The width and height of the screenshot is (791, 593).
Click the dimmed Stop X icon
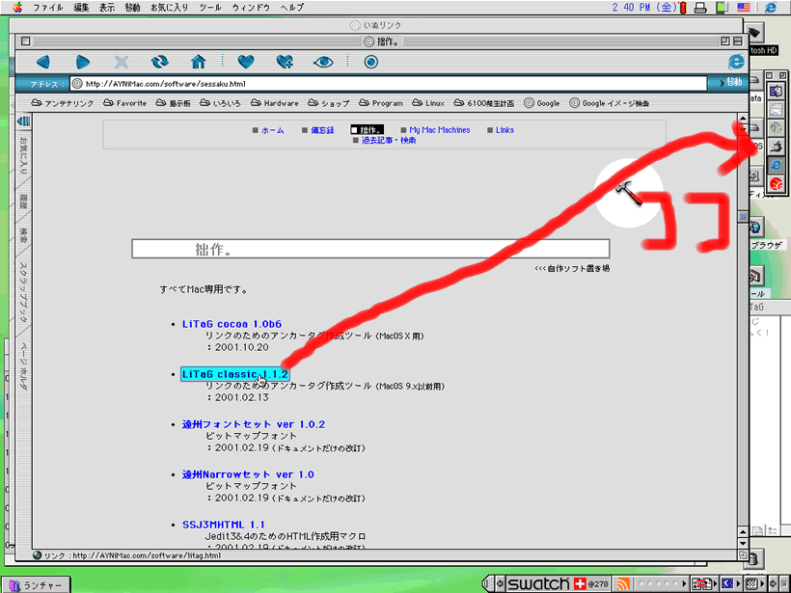(122, 62)
